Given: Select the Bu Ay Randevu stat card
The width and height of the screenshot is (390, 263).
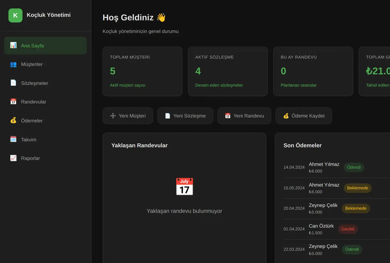Looking at the screenshot, I should (x=313, y=71).
